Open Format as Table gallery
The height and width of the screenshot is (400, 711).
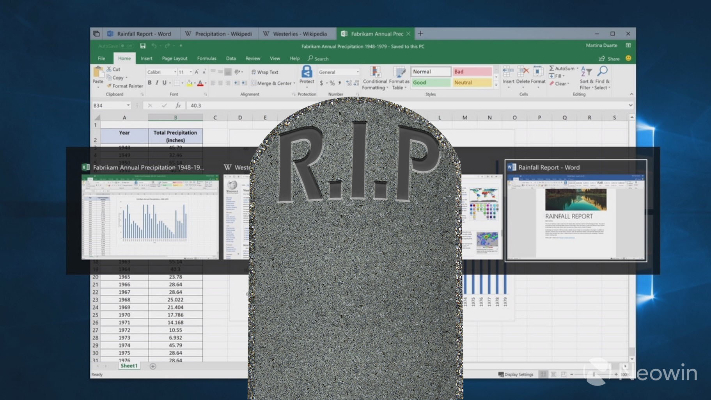(399, 78)
